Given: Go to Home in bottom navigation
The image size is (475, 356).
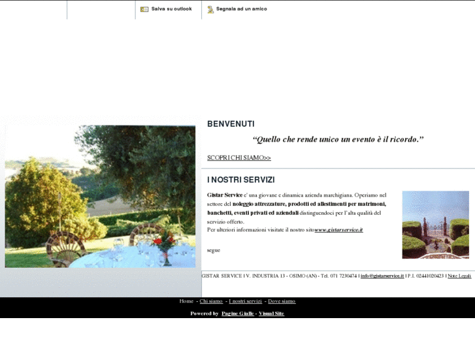Looking at the screenshot, I should point(186,301).
